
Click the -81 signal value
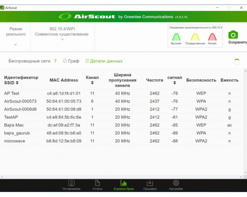[x=175, y=117]
